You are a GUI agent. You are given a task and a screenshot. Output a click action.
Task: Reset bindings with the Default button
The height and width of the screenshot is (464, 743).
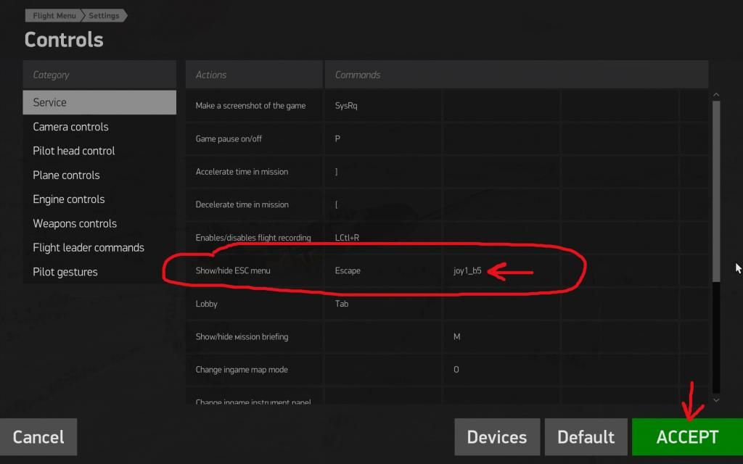point(586,437)
